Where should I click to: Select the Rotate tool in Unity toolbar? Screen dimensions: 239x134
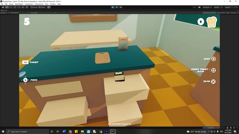click(11, 7)
